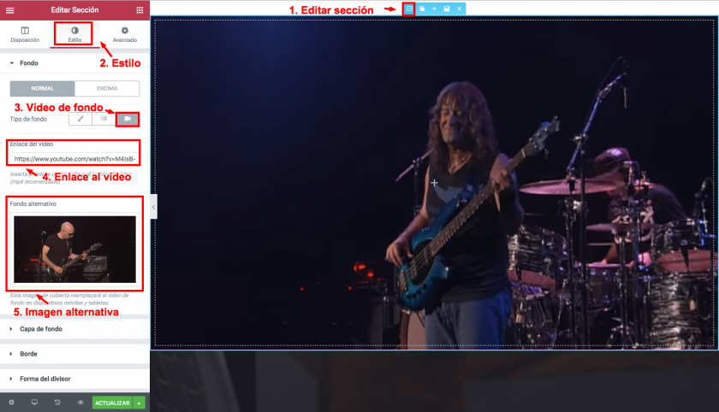
Task: Duplicate the section using the handle icon
Action: point(421,9)
